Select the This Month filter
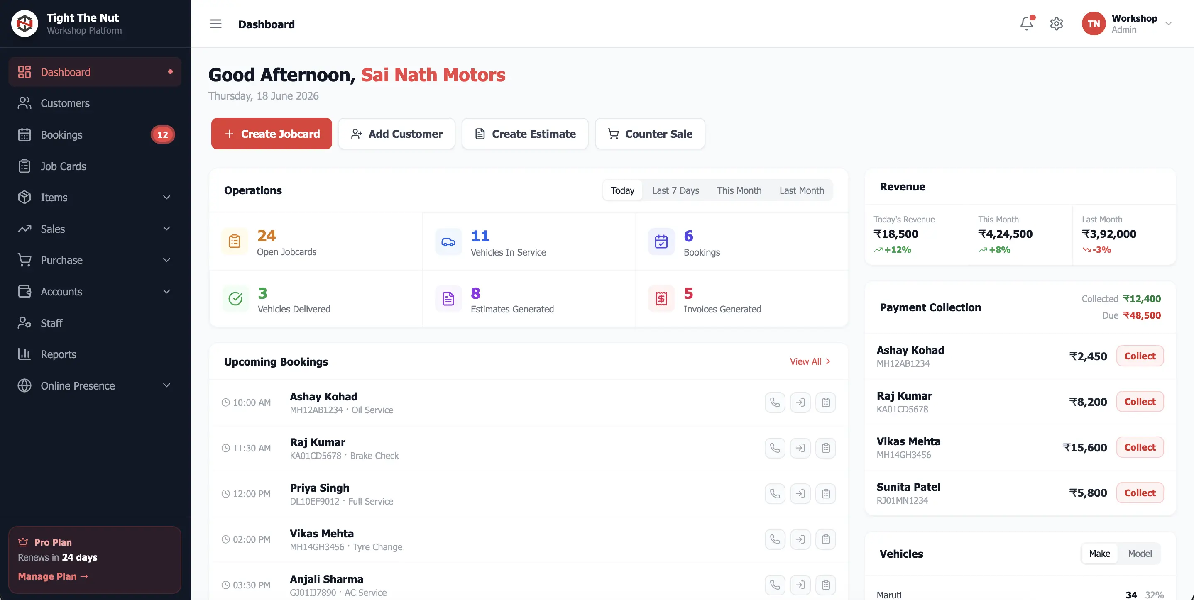 [x=739, y=190]
